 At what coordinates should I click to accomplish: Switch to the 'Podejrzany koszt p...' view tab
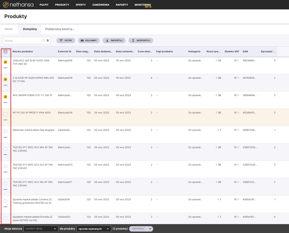pos(60,29)
